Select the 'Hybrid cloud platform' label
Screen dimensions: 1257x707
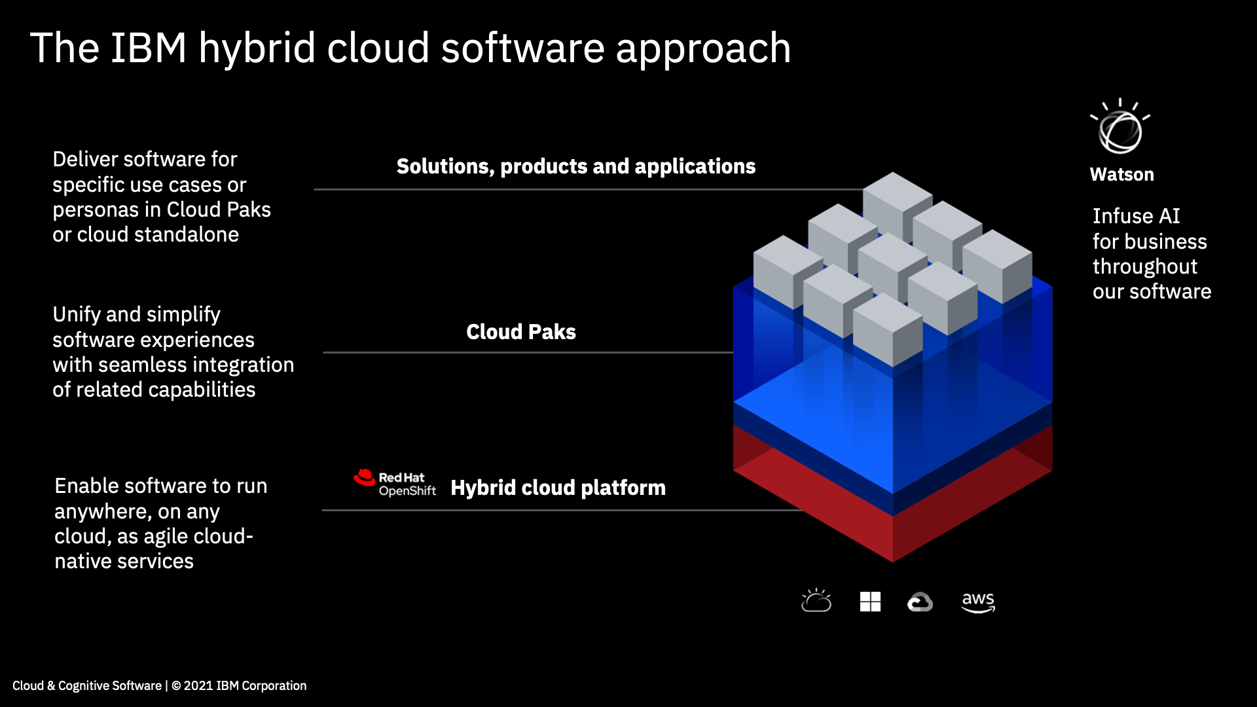558,488
